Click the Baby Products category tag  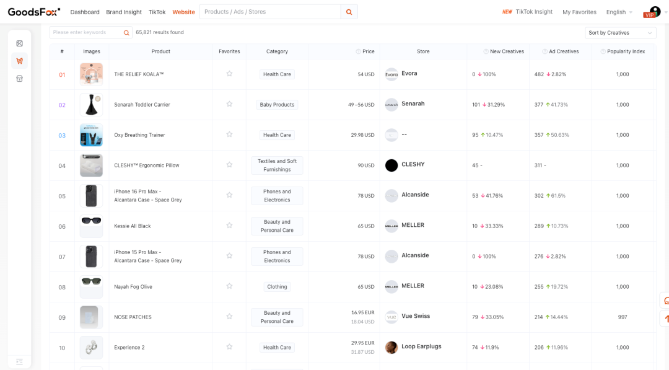point(277,105)
